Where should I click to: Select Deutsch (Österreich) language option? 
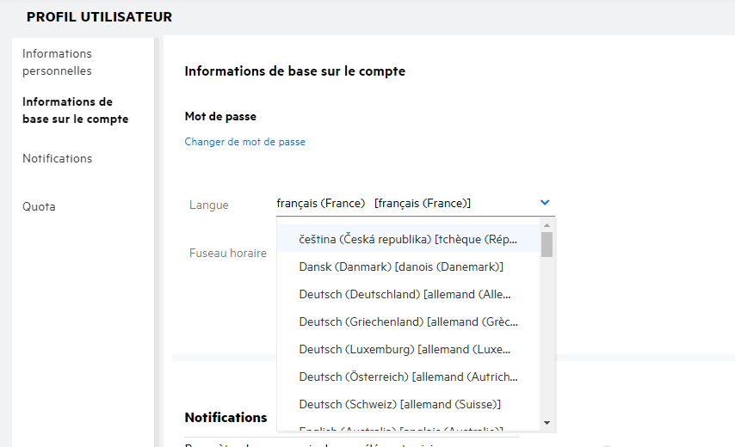point(408,377)
